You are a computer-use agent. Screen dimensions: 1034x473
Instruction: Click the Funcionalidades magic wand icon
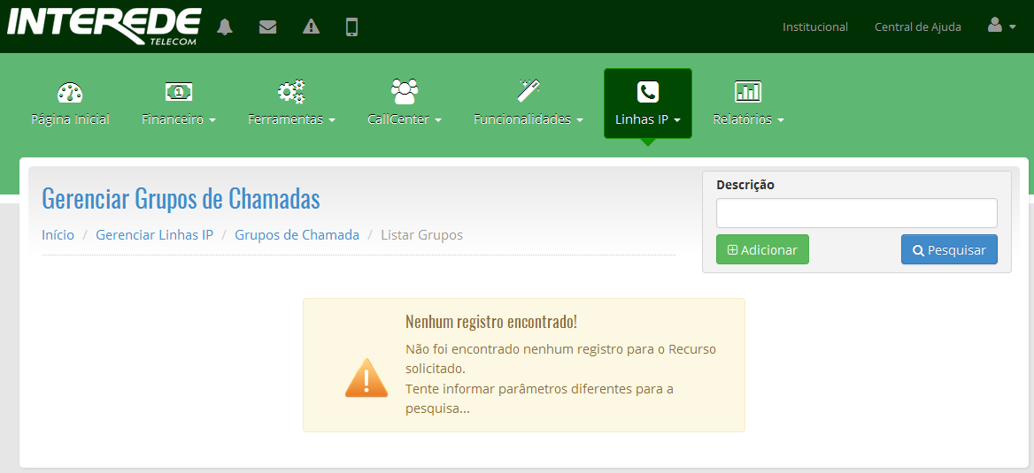(x=529, y=91)
